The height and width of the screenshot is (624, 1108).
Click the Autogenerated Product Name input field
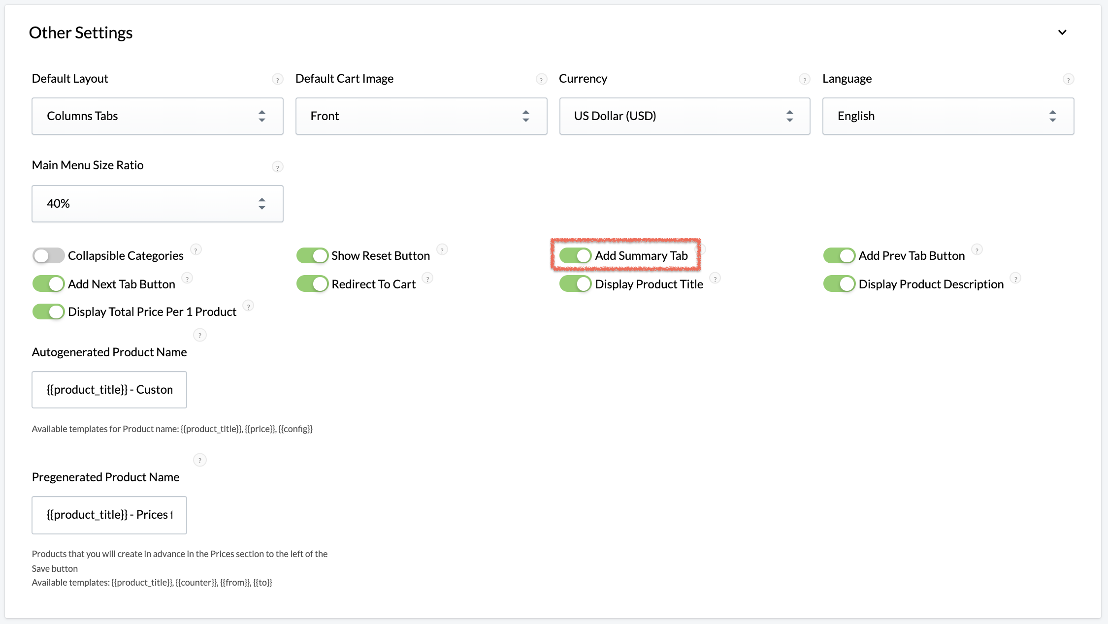coord(109,390)
